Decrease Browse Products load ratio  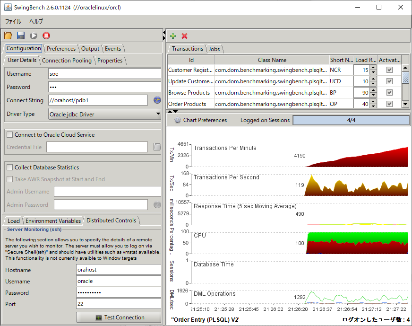coord(373,95)
